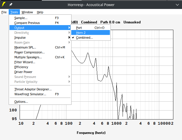Open Throat Adaptor Designer...
Viewport: 182px width, 140px height.
[40, 89]
